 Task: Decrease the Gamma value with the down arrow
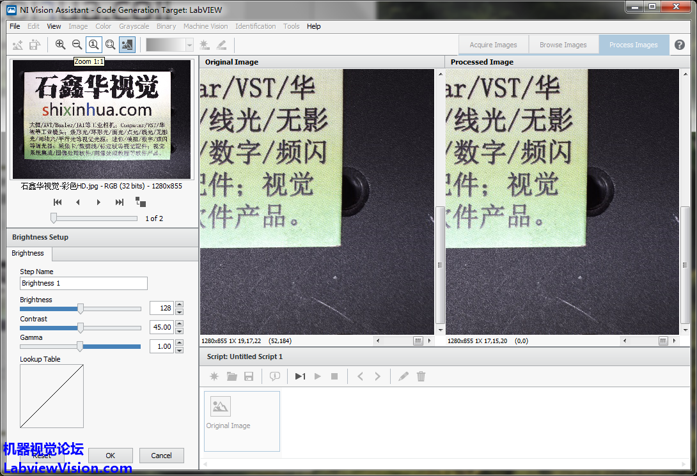pos(179,350)
